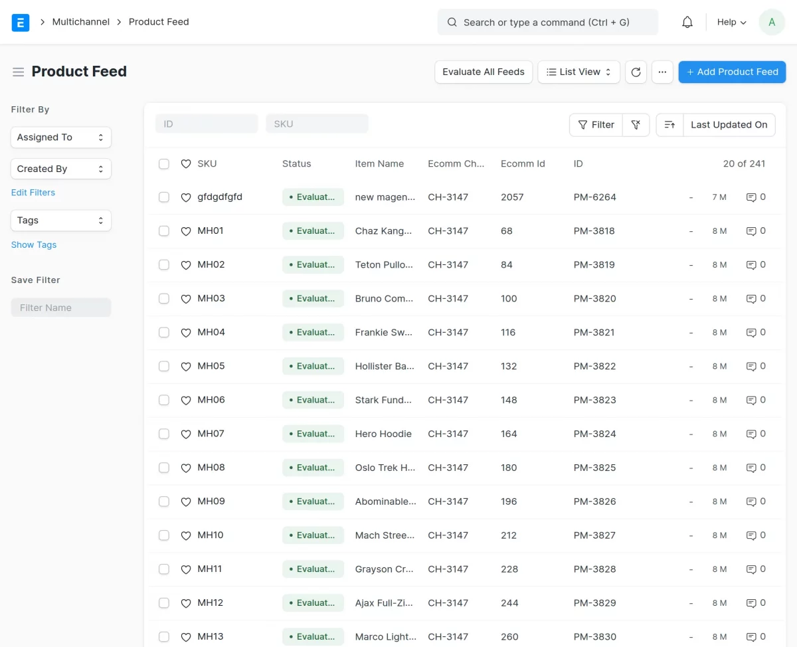Favorite item MH07 using its heart icon
797x647 pixels.
[185, 433]
